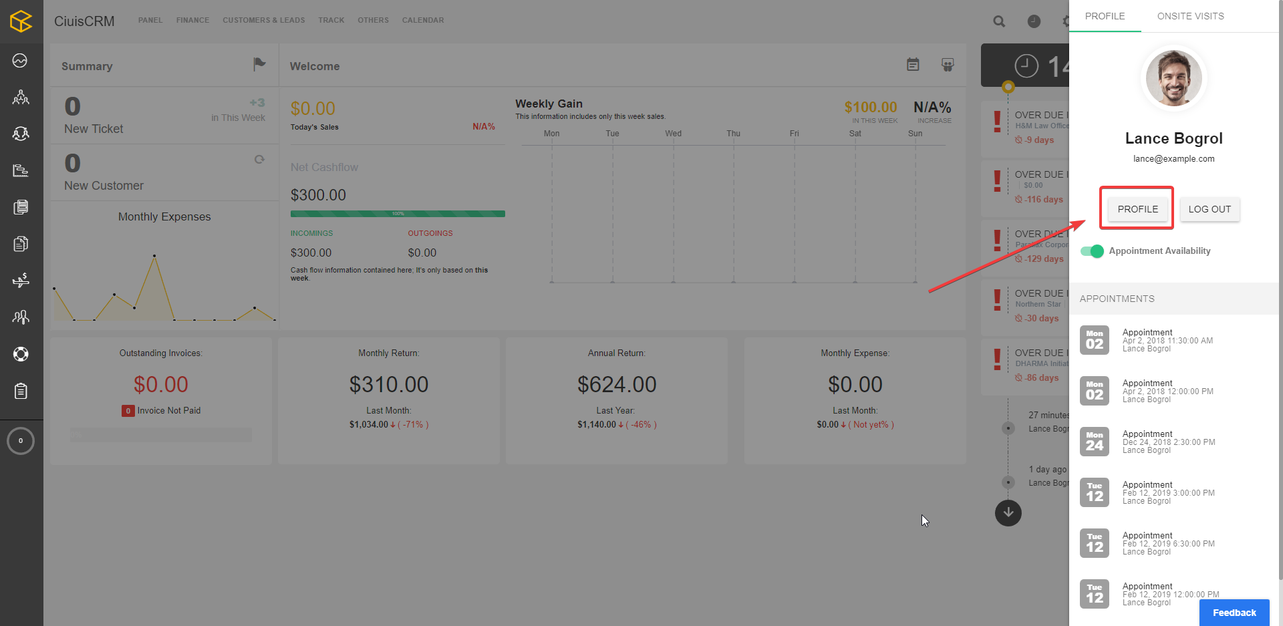The height and width of the screenshot is (626, 1283).
Task: Click the flag icon in Summary header
Action: tap(259, 64)
